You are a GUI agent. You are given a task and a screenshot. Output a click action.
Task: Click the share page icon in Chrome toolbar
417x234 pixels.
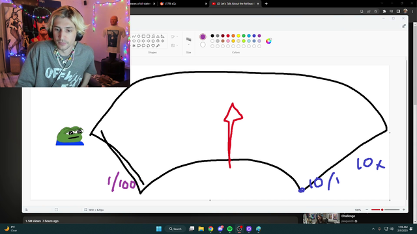[x=369, y=12]
